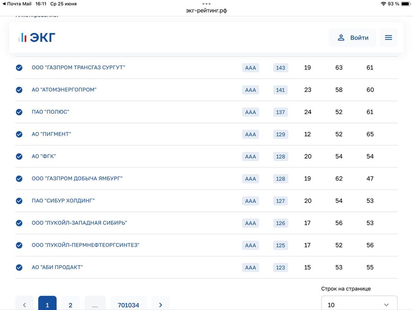Click verified check icon for ГАЗПРОМ ТРАНСГАЗ СУРГУТ

pos(19,68)
